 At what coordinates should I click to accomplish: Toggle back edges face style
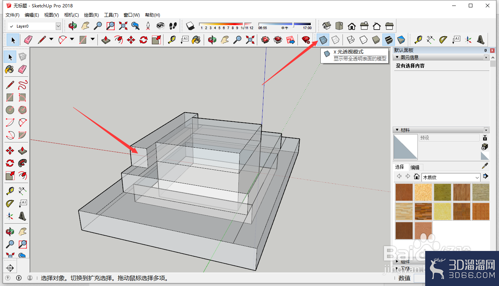[x=335, y=39]
